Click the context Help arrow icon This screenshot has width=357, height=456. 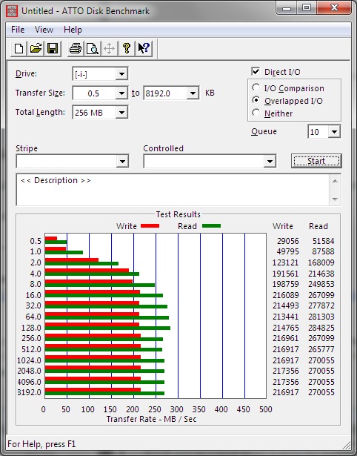click(144, 48)
